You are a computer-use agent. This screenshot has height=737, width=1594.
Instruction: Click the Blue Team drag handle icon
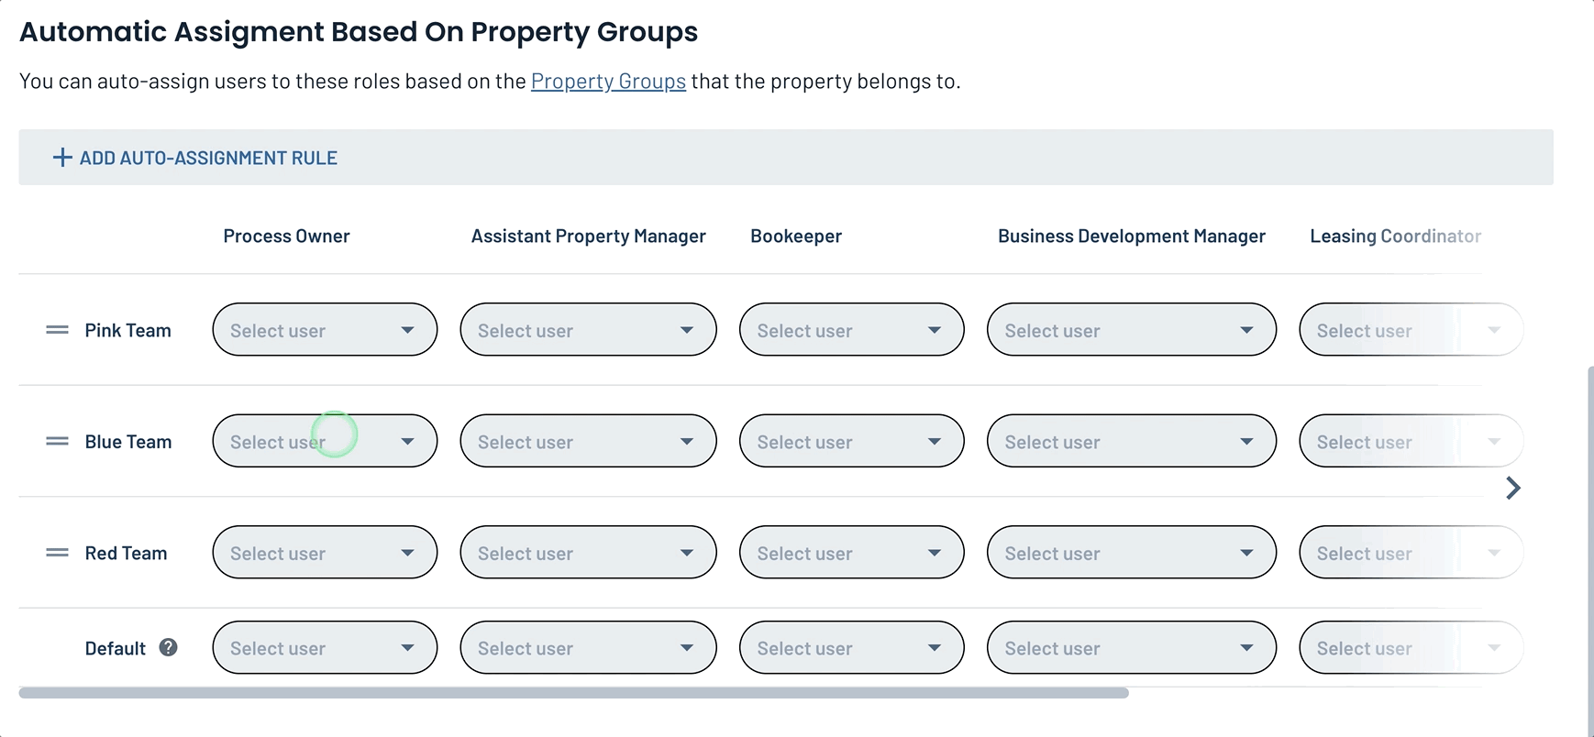point(57,442)
